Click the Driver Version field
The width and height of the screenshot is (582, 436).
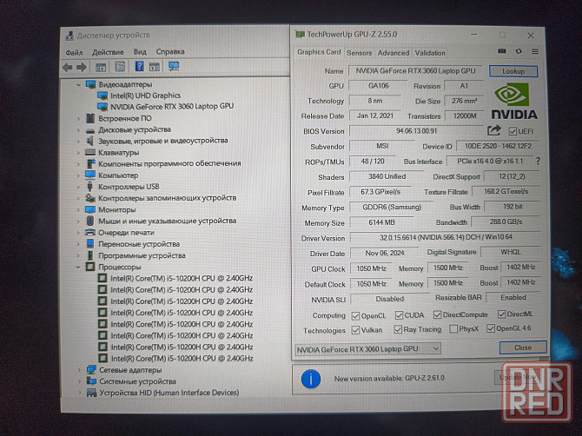[x=446, y=237]
